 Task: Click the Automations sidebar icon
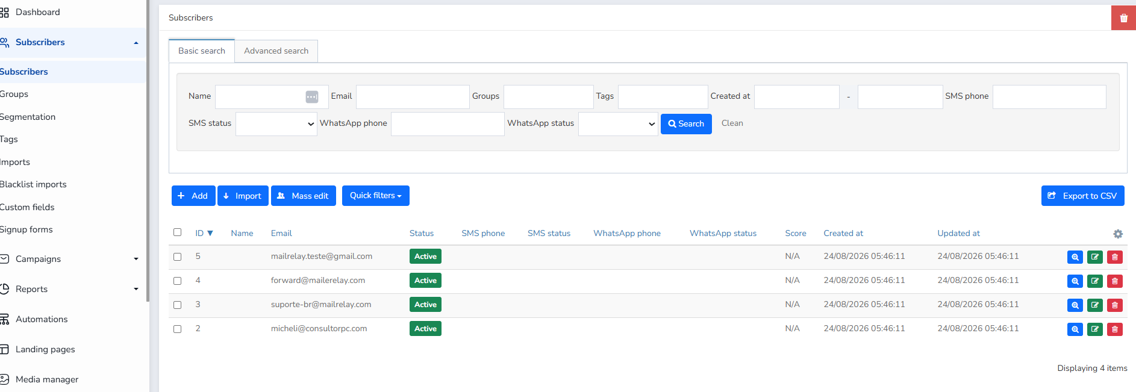pos(4,319)
